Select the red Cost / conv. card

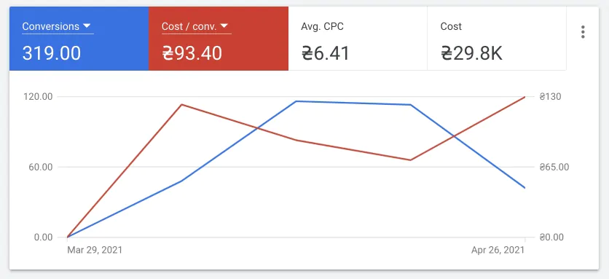219,39
